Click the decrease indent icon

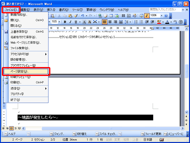[x=147, y=22]
